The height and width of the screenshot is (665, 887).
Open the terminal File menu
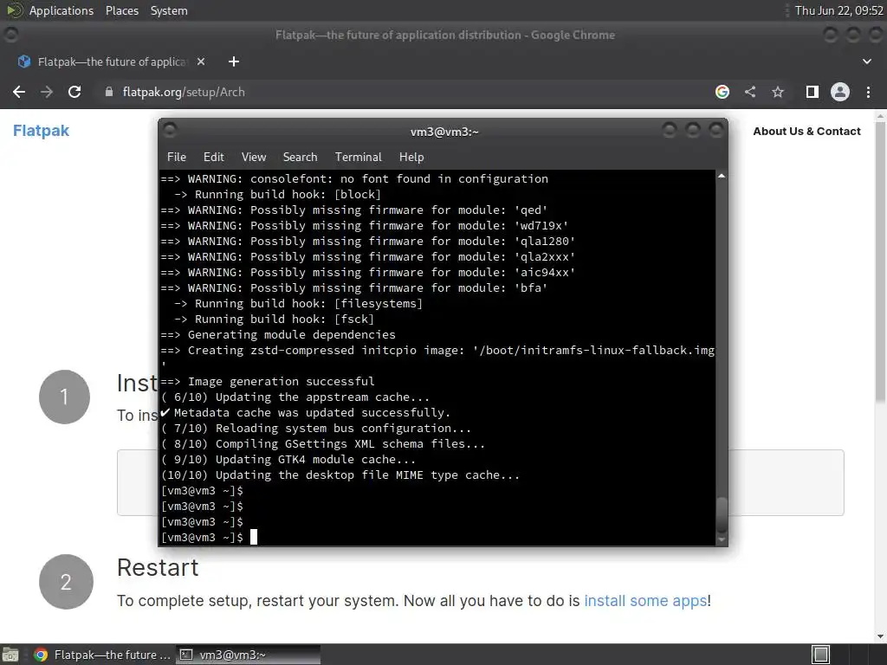click(177, 158)
